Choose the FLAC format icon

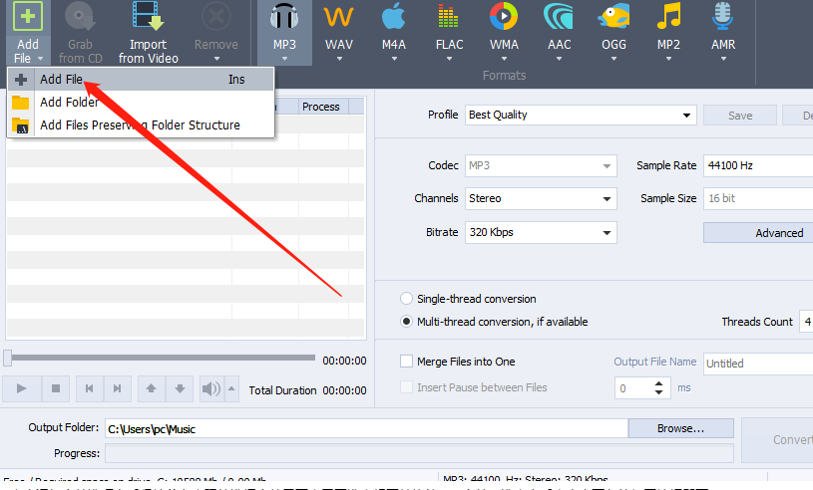point(449,17)
